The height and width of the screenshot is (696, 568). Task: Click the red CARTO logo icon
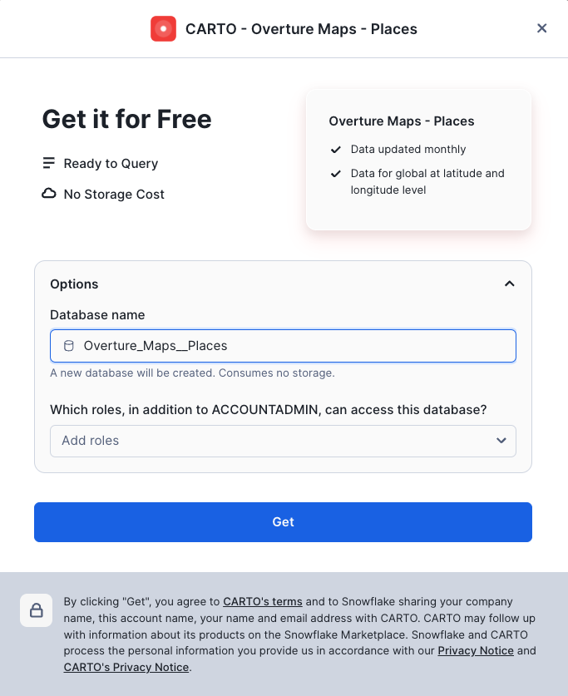(163, 29)
